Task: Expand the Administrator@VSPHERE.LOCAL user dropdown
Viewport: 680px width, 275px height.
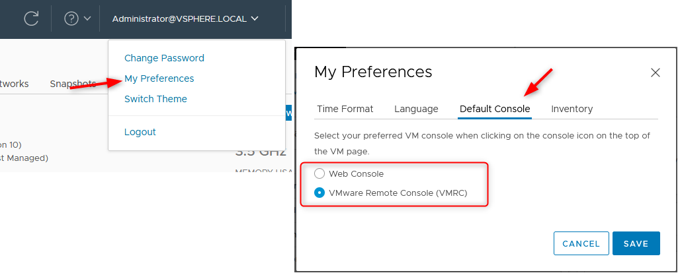Action: point(185,18)
